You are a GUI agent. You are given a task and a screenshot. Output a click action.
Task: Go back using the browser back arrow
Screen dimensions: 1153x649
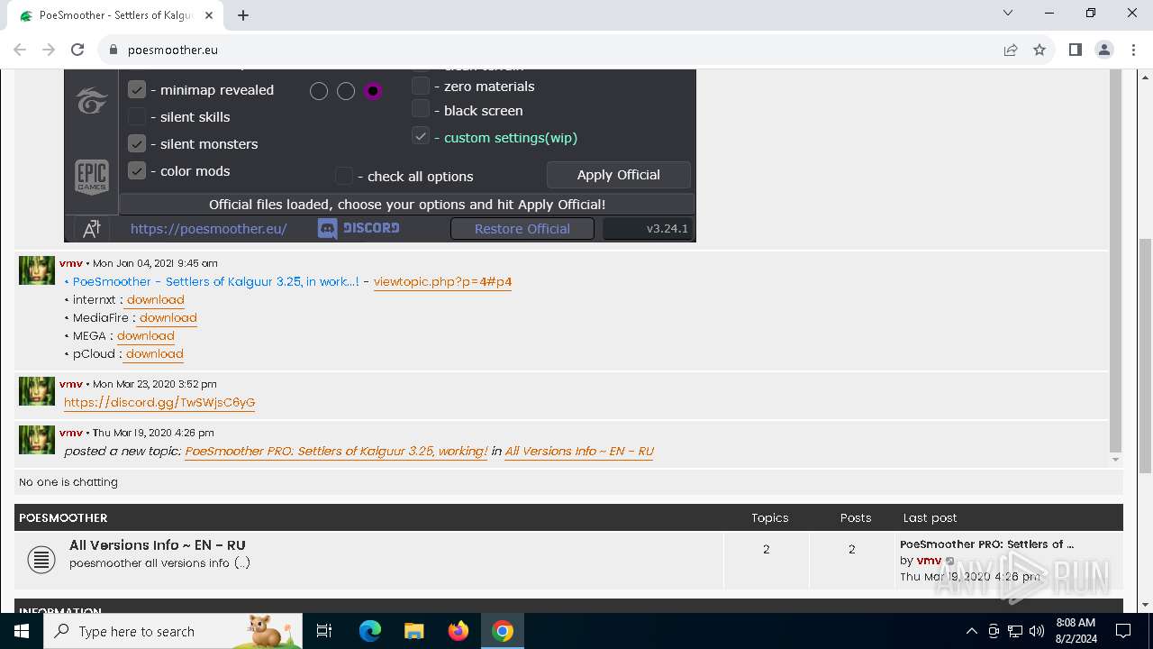(20, 50)
